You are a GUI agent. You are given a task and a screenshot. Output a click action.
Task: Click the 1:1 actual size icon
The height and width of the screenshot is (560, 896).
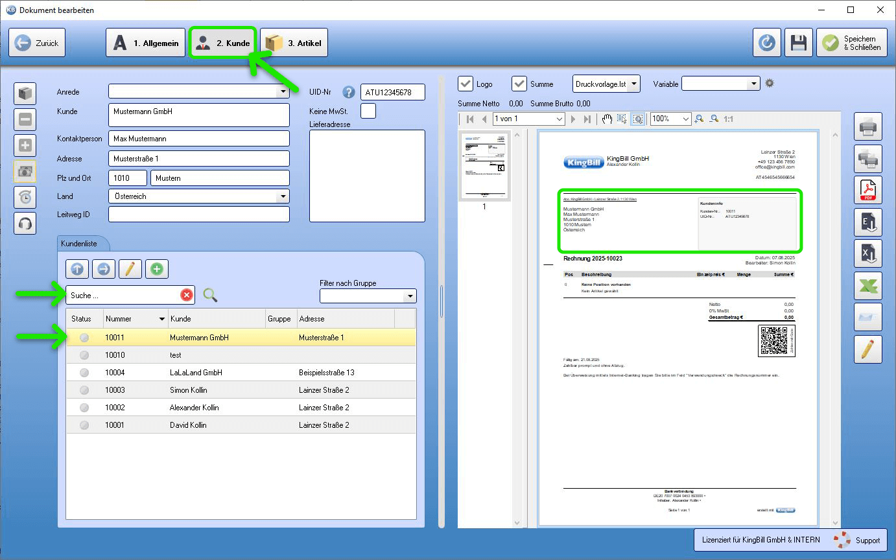point(728,119)
